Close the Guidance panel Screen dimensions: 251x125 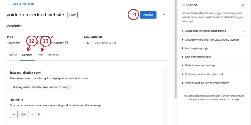point(242,5)
